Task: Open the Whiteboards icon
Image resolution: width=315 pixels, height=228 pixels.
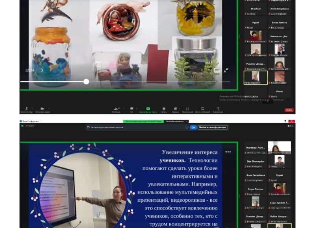Action: click(x=202, y=108)
